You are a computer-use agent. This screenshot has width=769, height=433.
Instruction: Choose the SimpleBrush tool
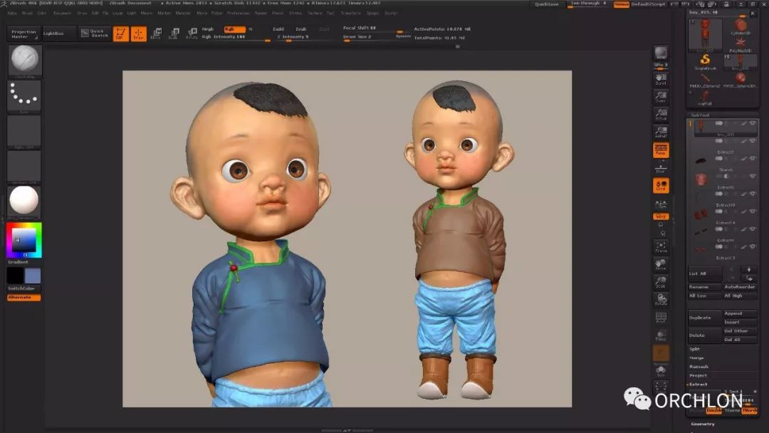click(705, 61)
